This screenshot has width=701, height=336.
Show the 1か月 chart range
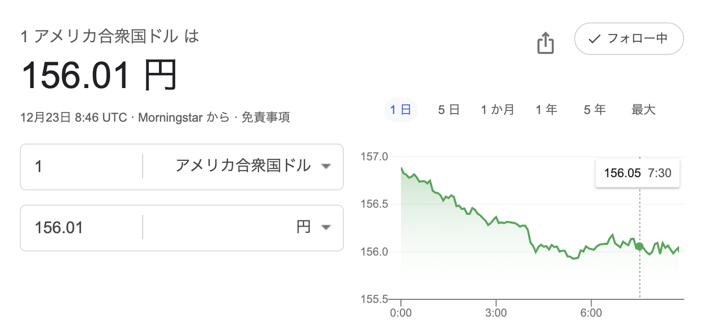pyautogui.click(x=497, y=109)
